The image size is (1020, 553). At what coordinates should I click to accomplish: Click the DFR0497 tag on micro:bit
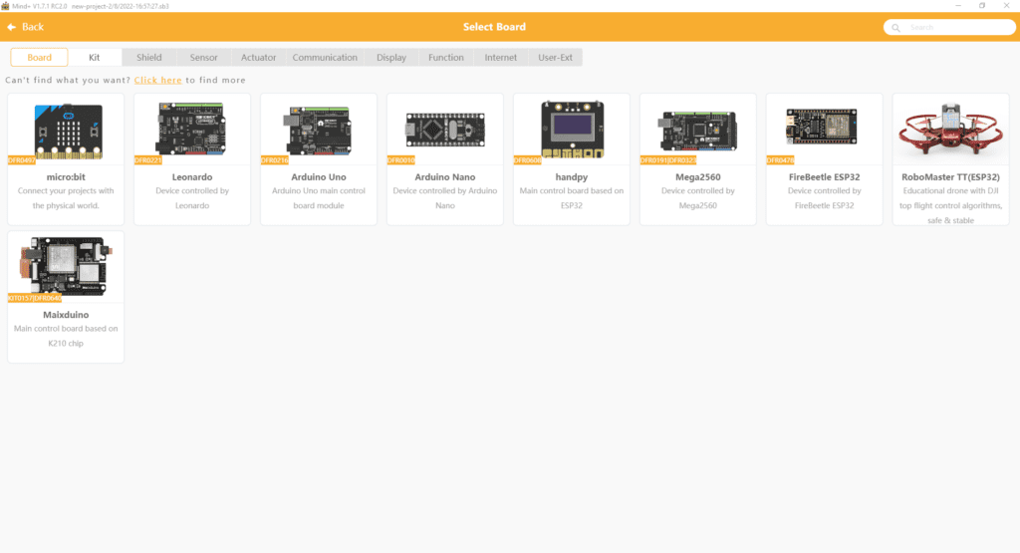[x=22, y=160]
